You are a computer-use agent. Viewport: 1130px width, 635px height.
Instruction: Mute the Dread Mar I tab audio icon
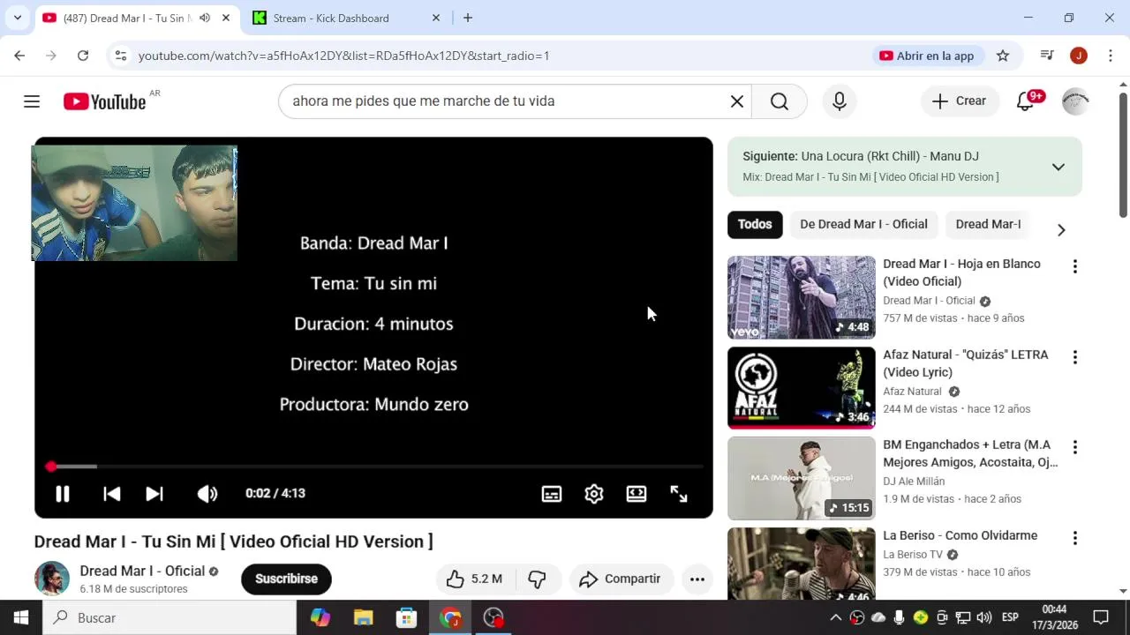[205, 18]
